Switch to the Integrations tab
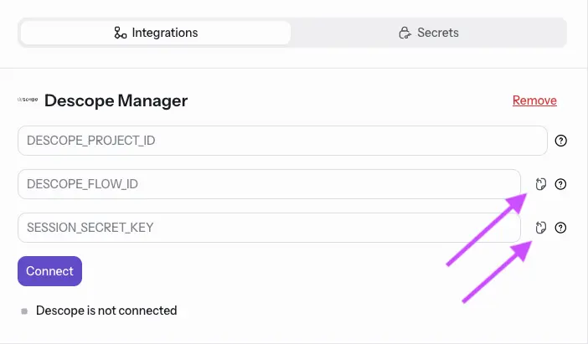Viewport: 588px width, 344px height. point(156,33)
